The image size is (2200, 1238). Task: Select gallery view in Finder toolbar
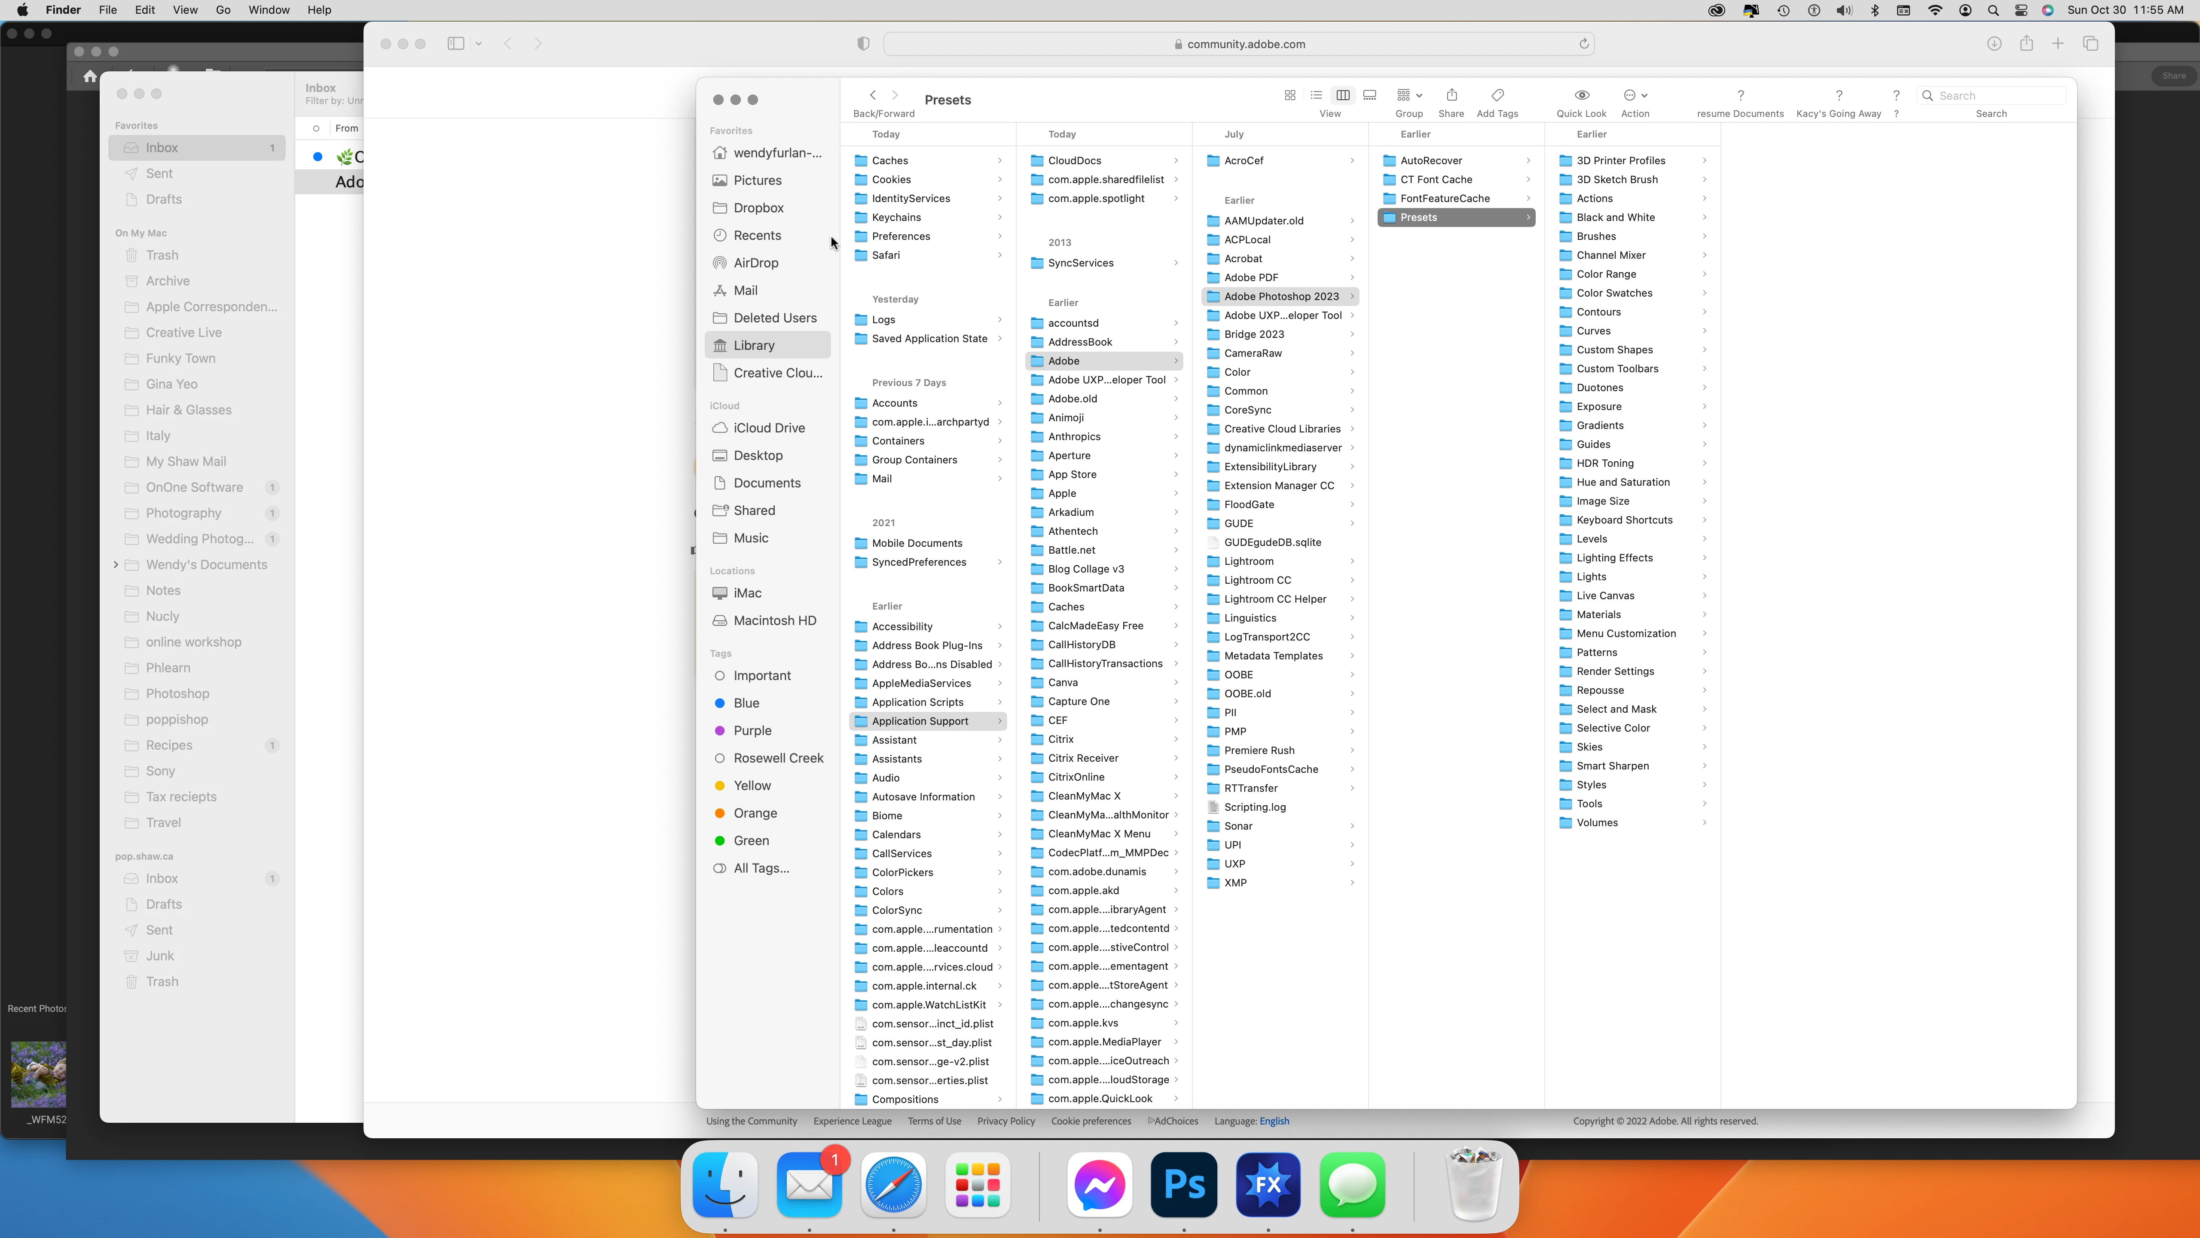[x=1370, y=95]
